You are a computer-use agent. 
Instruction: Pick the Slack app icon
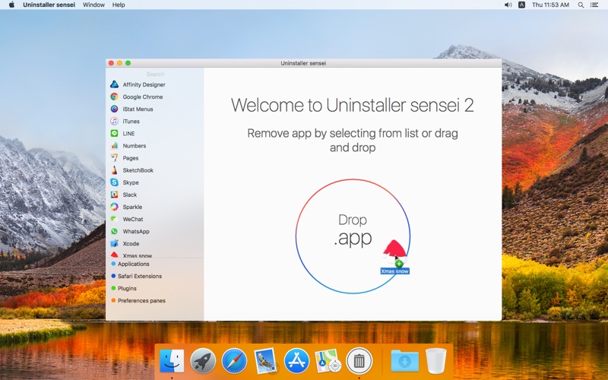114,195
